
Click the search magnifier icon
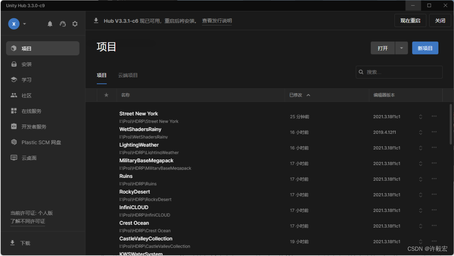pyautogui.click(x=361, y=72)
